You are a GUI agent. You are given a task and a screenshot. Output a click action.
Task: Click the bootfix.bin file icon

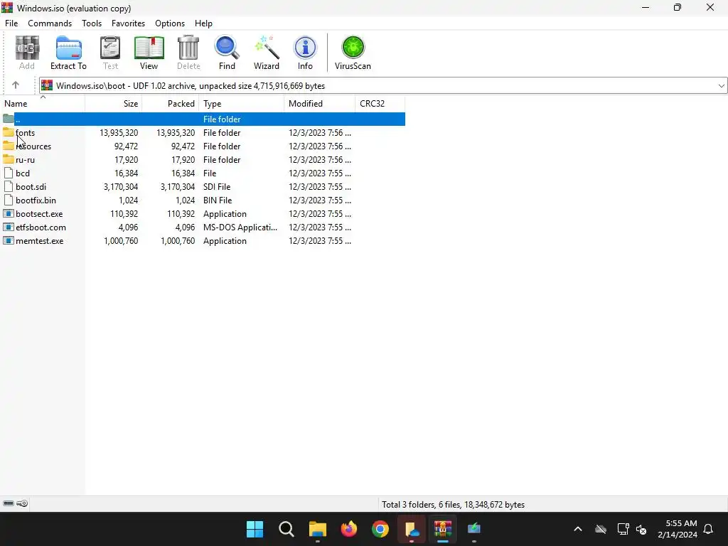(9, 200)
